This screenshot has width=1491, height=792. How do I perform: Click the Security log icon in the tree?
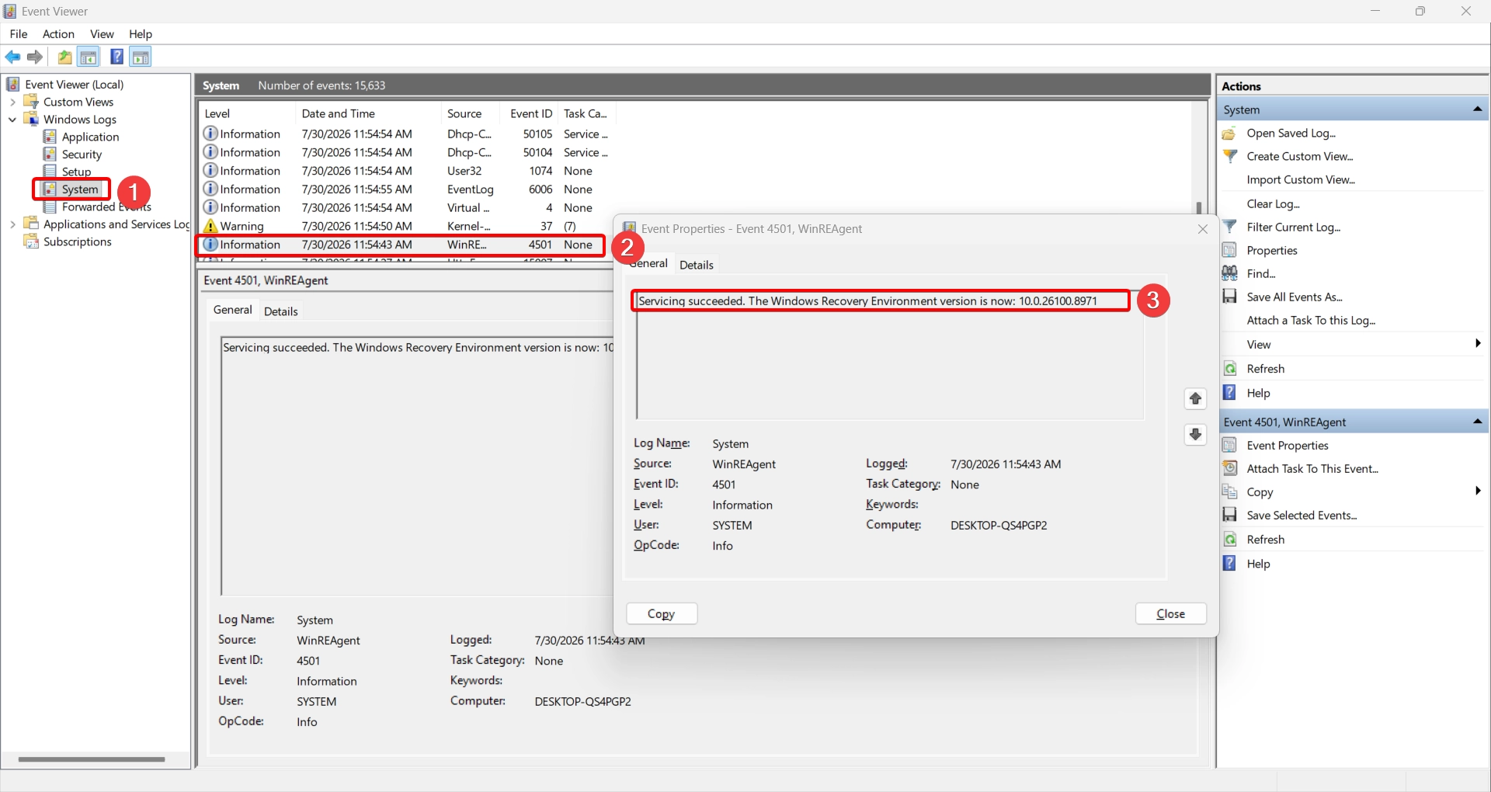click(50, 154)
